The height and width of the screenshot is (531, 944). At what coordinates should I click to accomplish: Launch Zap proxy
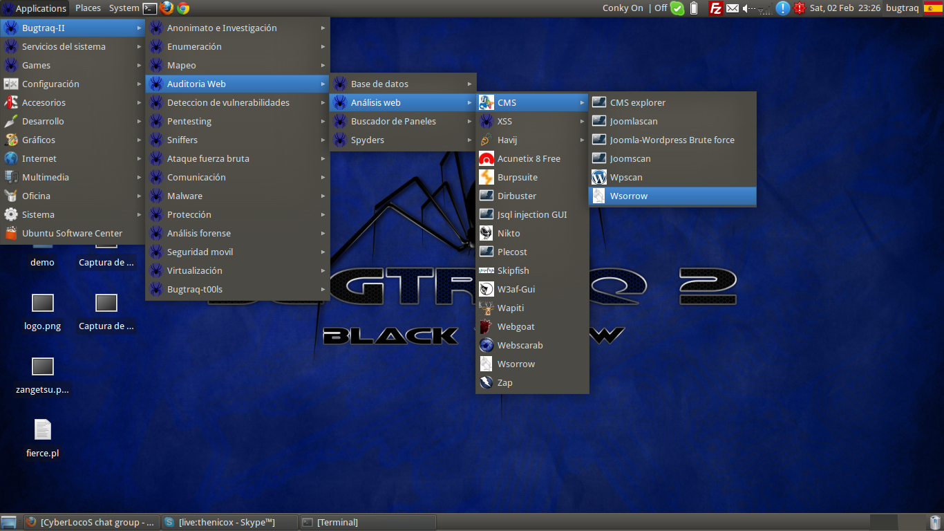pos(532,382)
